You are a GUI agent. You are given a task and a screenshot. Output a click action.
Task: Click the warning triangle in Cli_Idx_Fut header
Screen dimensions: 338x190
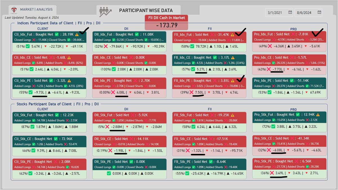[x=77, y=34]
